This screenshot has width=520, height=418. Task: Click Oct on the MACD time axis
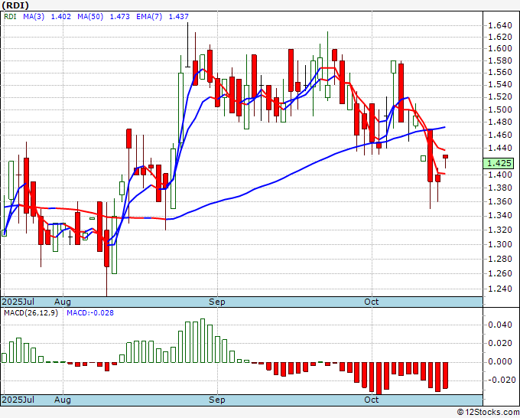(x=372, y=400)
